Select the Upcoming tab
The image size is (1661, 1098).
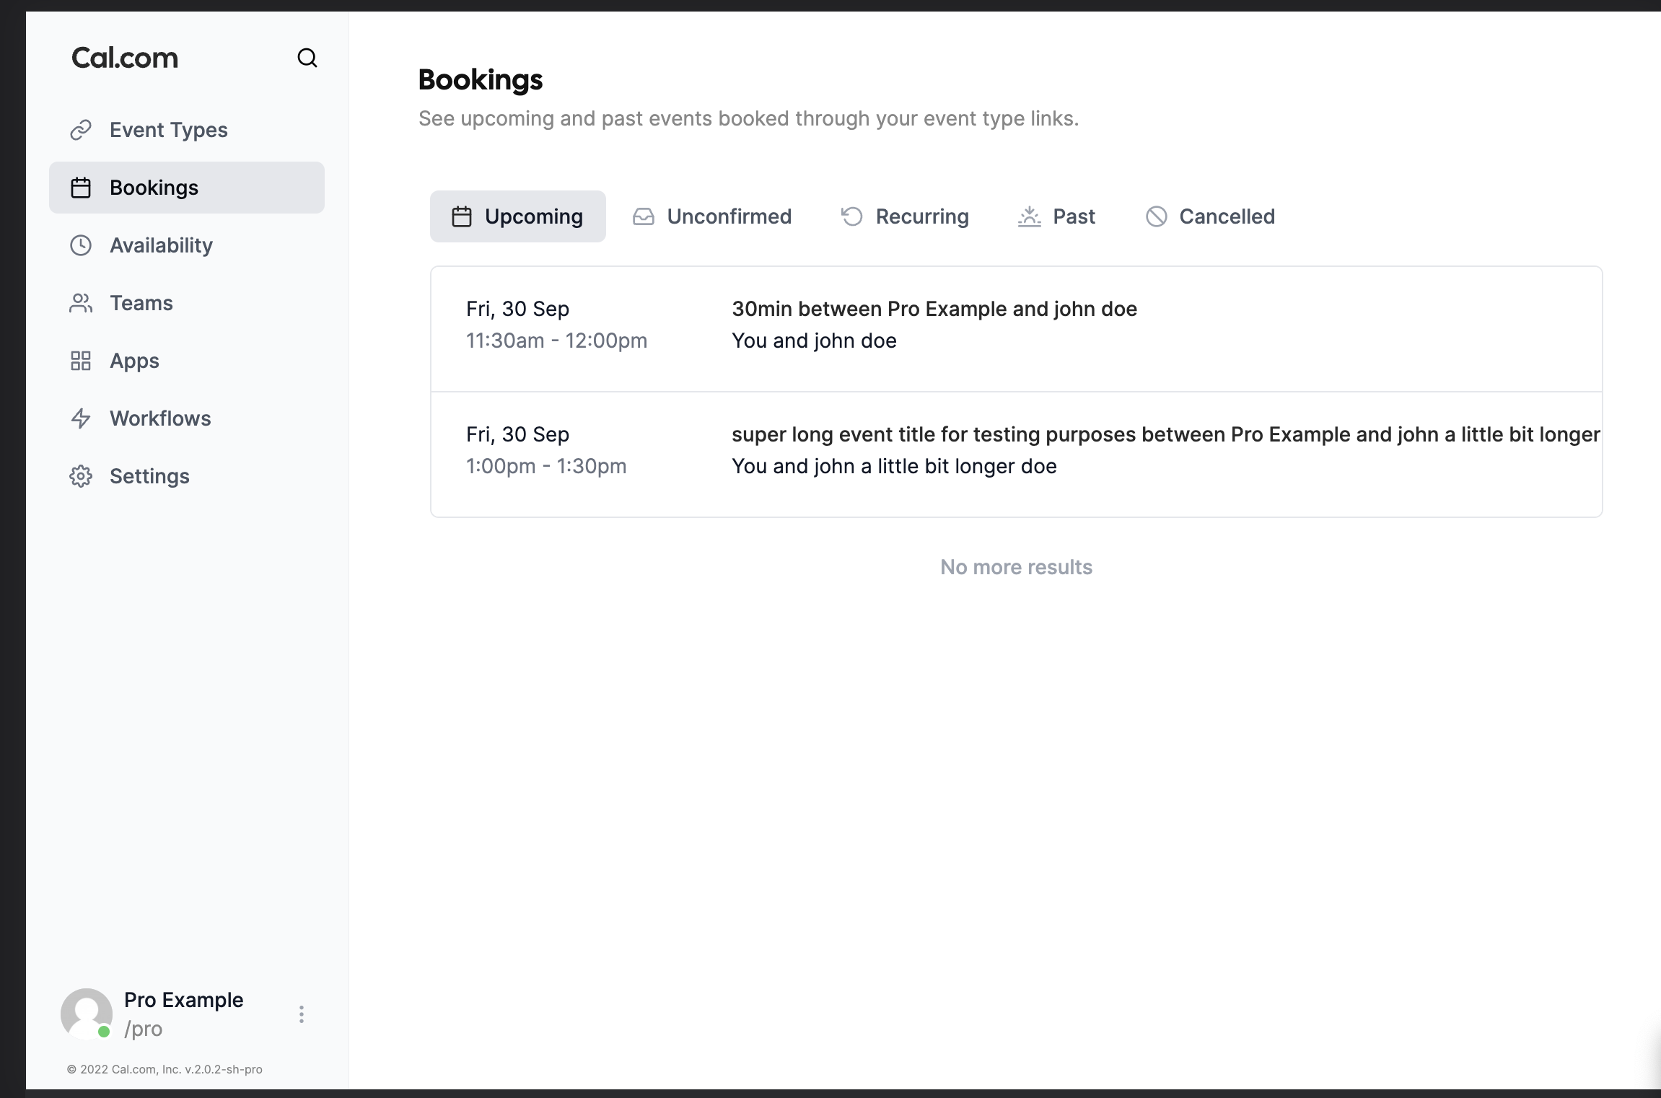pos(518,216)
